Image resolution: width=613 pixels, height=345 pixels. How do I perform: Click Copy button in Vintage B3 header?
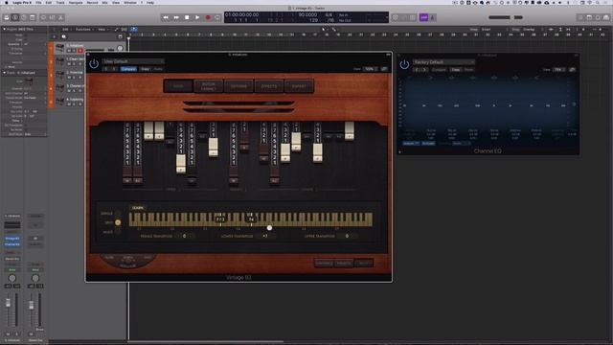click(145, 69)
